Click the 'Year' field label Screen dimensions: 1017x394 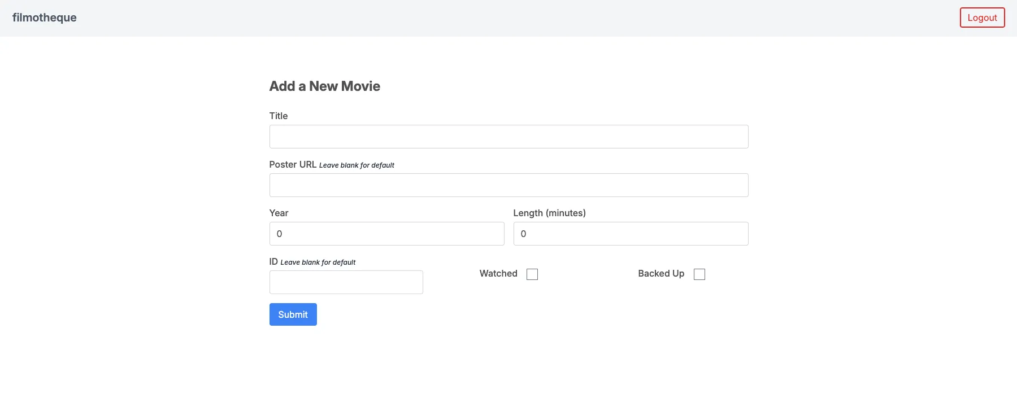[279, 213]
